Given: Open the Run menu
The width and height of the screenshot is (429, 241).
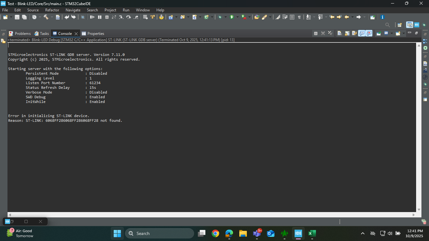Looking at the screenshot, I should pos(126,10).
